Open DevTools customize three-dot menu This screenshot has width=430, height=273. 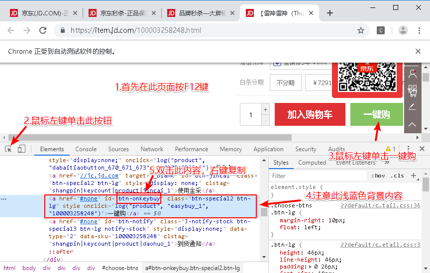tap(408, 149)
